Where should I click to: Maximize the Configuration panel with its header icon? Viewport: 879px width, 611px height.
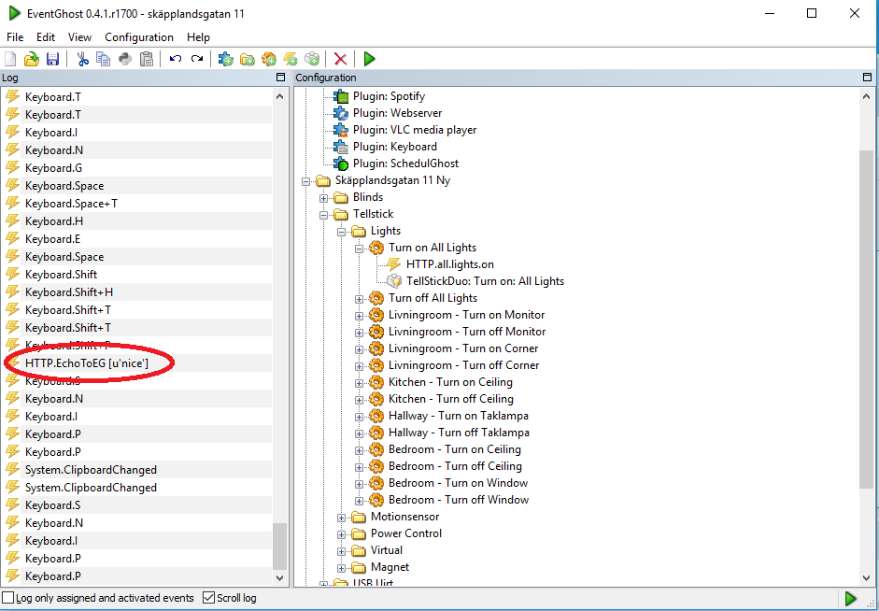pyautogui.click(x=867, y=78)
